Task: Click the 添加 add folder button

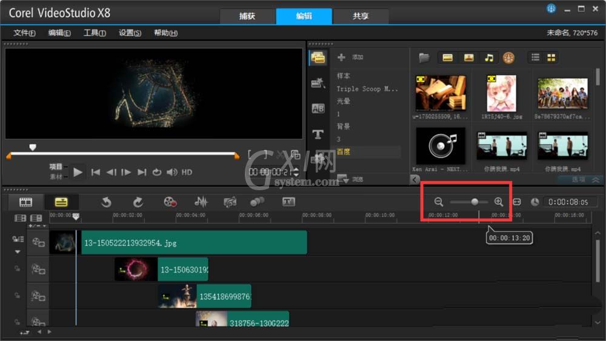Action: pyautogui.click(x=350, y=57)
